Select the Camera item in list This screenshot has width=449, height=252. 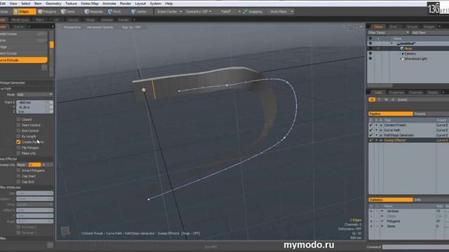point(410,54)
